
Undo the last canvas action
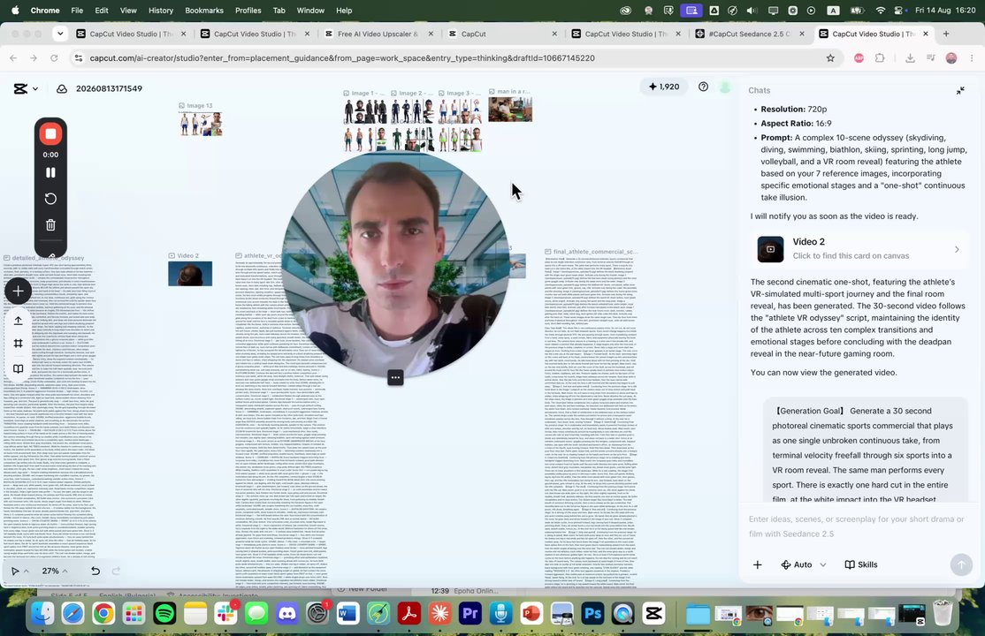(x=95, y=571)
